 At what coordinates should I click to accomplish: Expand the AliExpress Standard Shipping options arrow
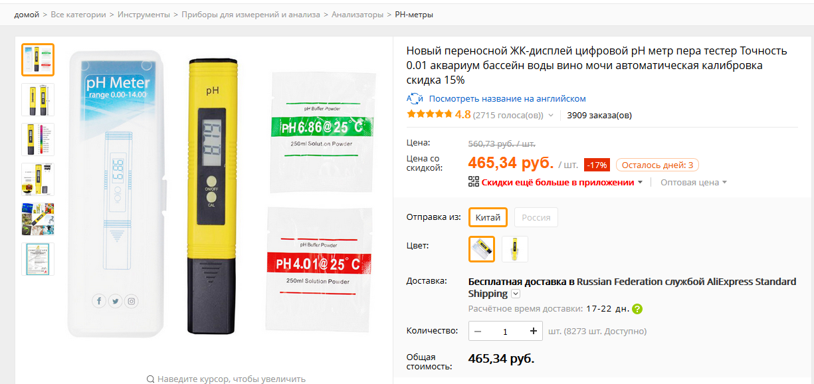click(516, 294)
